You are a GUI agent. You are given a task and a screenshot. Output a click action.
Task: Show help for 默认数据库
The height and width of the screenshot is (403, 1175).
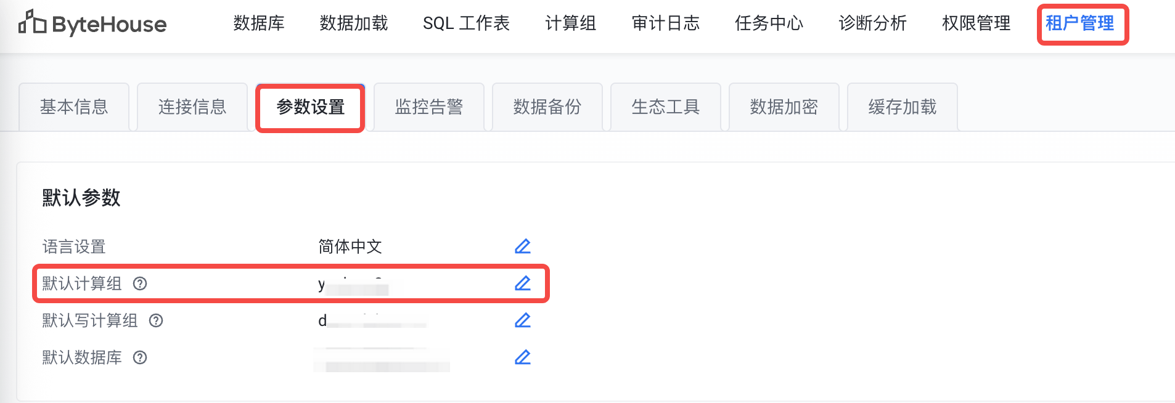pos(140,357)
